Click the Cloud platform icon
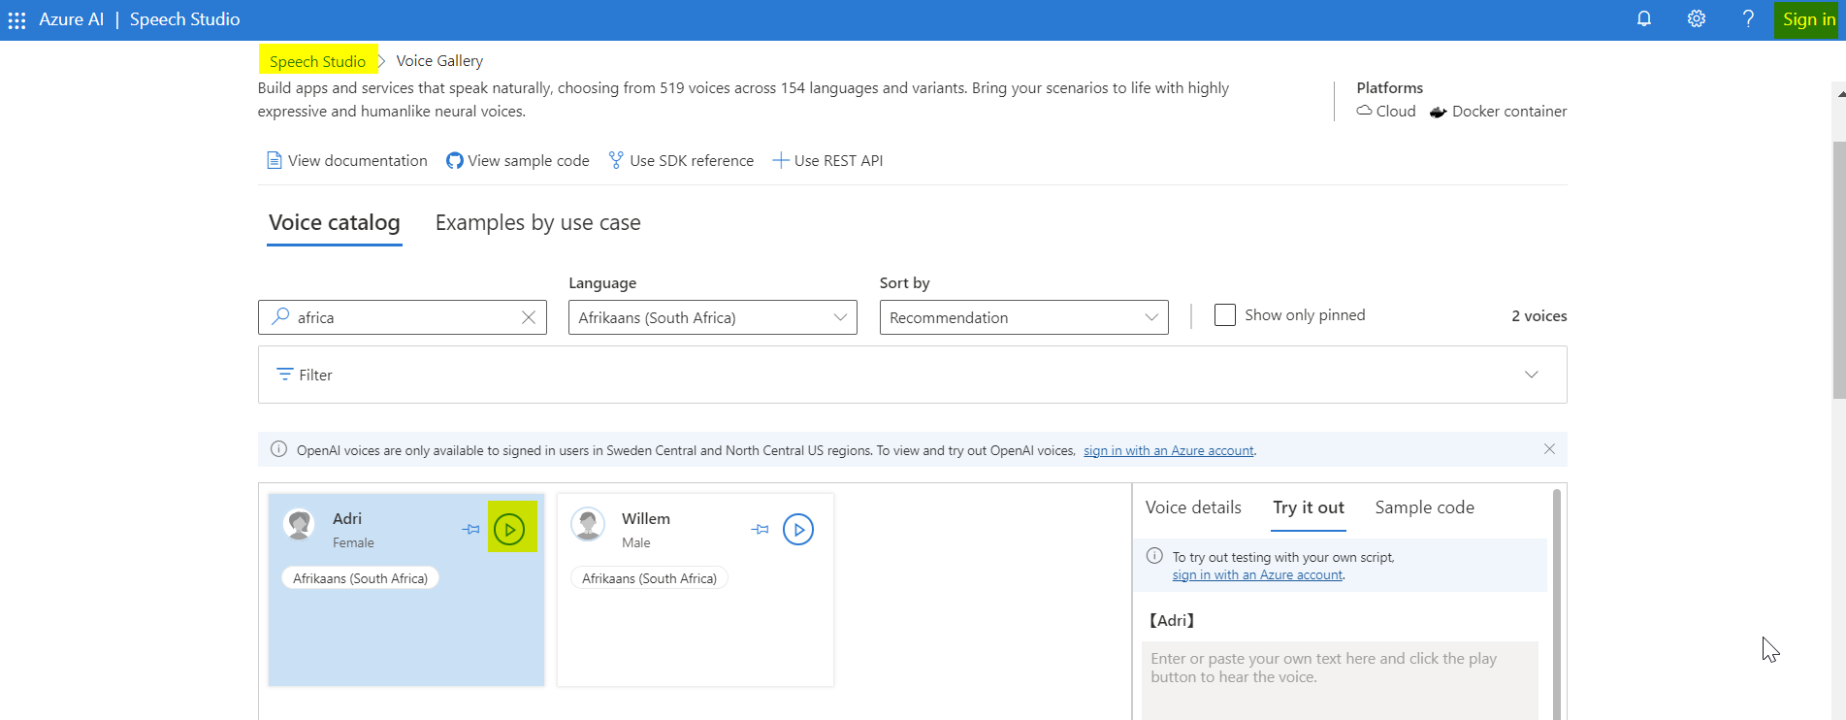 point(1364,111)
